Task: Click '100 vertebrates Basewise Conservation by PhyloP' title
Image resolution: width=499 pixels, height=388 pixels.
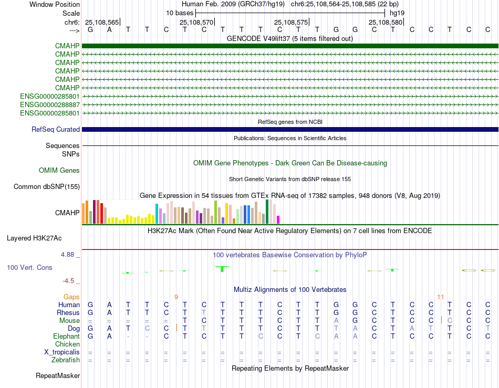Action: [x=290, y=255]
